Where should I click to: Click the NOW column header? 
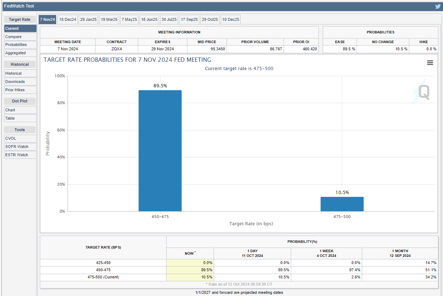190,253
